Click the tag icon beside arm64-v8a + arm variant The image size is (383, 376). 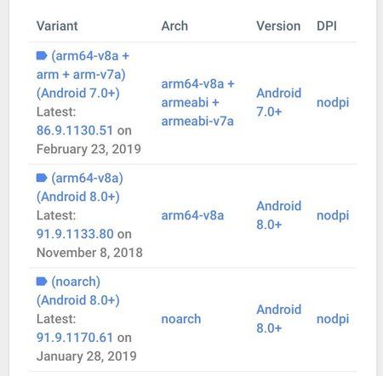[x=42, y=56]
